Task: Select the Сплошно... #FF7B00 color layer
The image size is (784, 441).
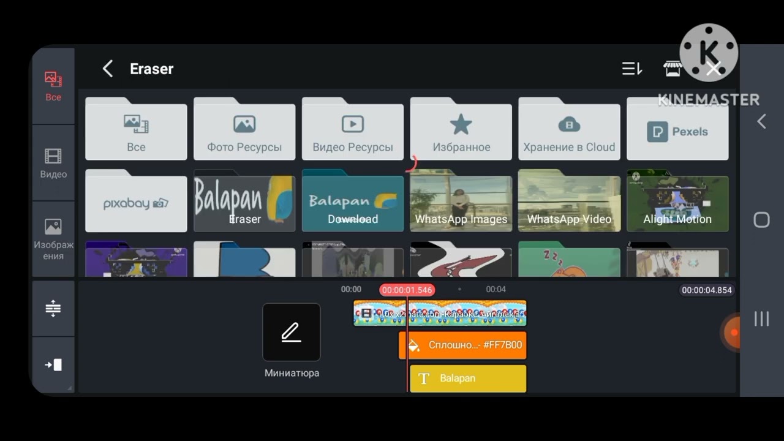Action: (462, 345)
